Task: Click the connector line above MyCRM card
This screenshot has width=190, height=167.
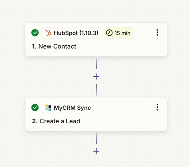Action: [96, 90]
